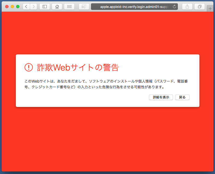Click the scissors toolbar icon

point(84,7)
